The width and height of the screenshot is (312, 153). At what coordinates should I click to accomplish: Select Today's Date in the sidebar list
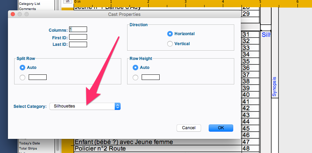coord(29,143)
